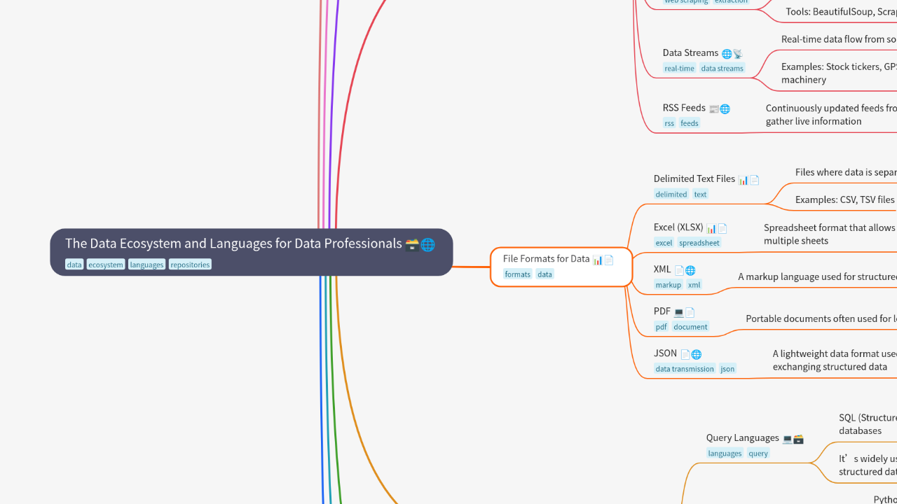Select 'A lightweight data format used' note
Image resolution: width=897 pixels, height=504 pixels.
(835, 360)
